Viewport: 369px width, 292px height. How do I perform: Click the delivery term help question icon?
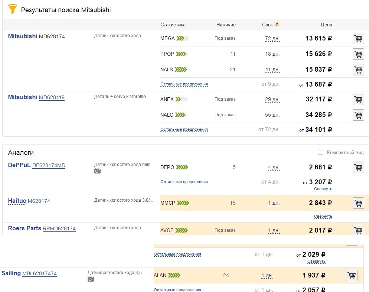point(277,25)
